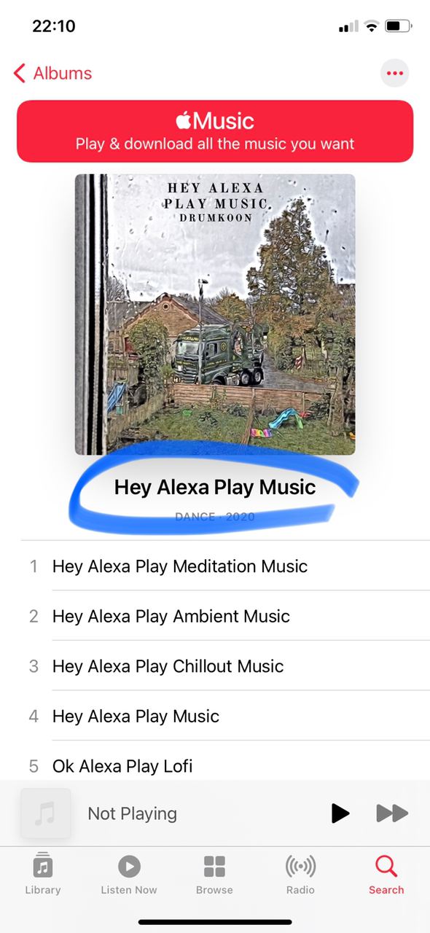Play track 3 Hey Alexa Play Chillout Music
The height and width of the screenshot is (933, 430).
pos(225,666)
